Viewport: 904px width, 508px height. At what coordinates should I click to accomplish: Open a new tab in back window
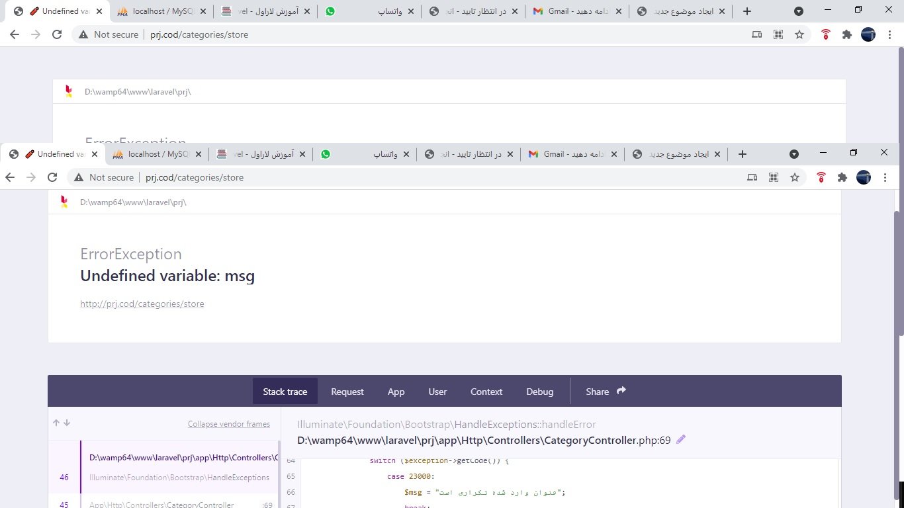click(747, 11)
